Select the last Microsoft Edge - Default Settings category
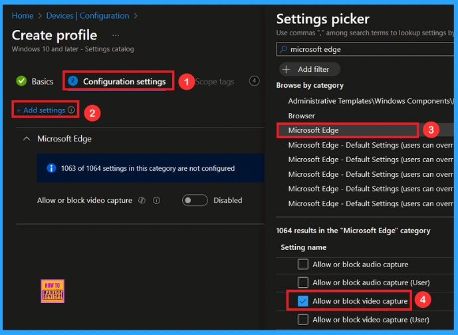Viewport: 458px width, 335px height. 371,203
